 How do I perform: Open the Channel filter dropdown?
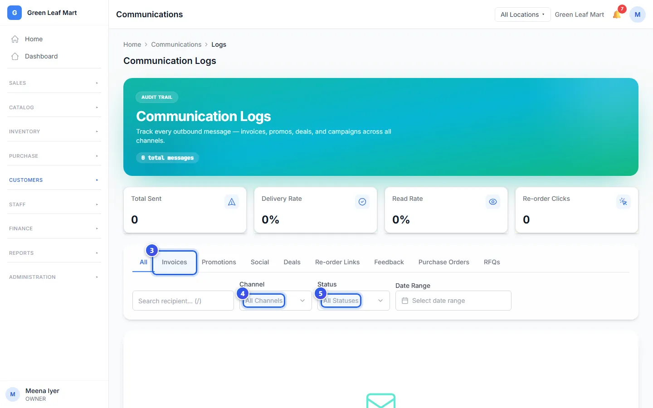(x=276, y=301)
